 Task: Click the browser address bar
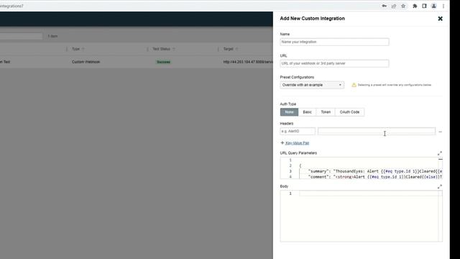pyautogui.click(x=188, y=6)
